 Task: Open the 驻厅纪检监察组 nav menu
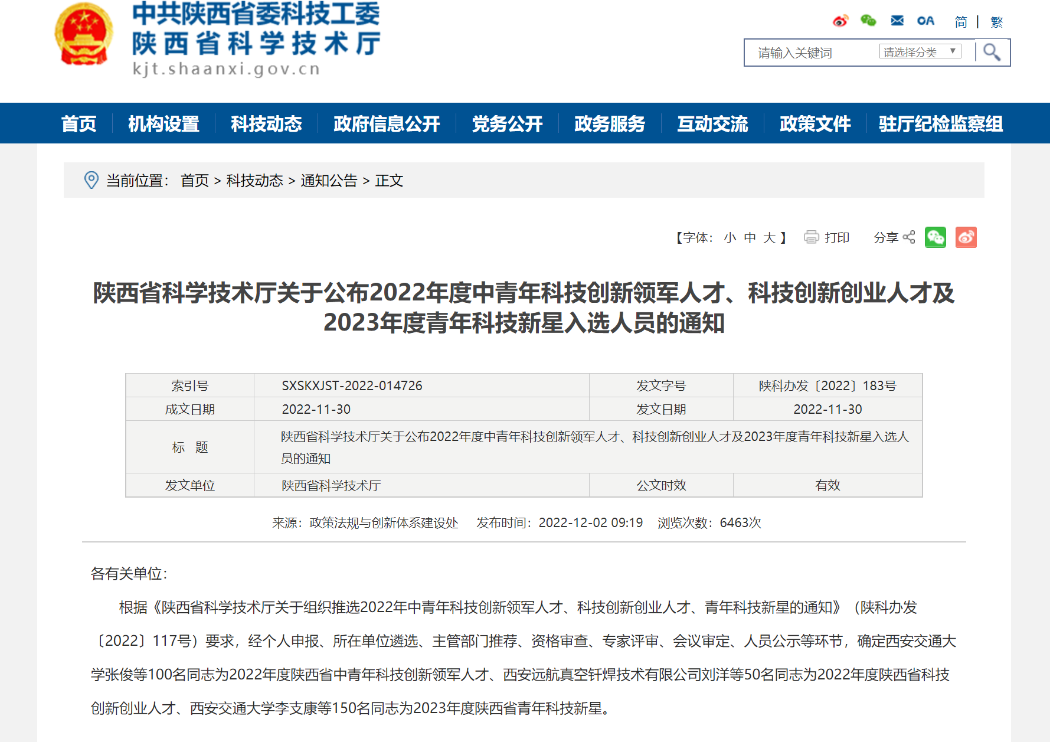tap(941, 123)
